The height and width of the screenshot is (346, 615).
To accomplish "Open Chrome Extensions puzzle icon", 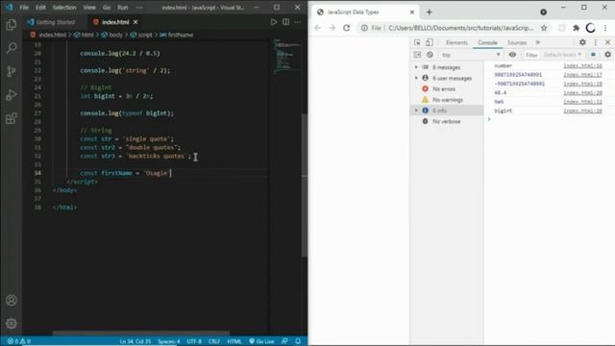I will 577,28.
